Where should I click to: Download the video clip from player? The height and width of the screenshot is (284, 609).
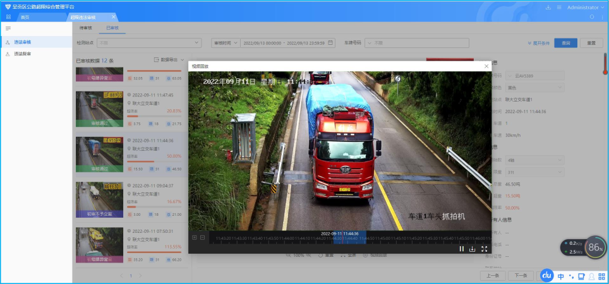[x=473, y=249]
